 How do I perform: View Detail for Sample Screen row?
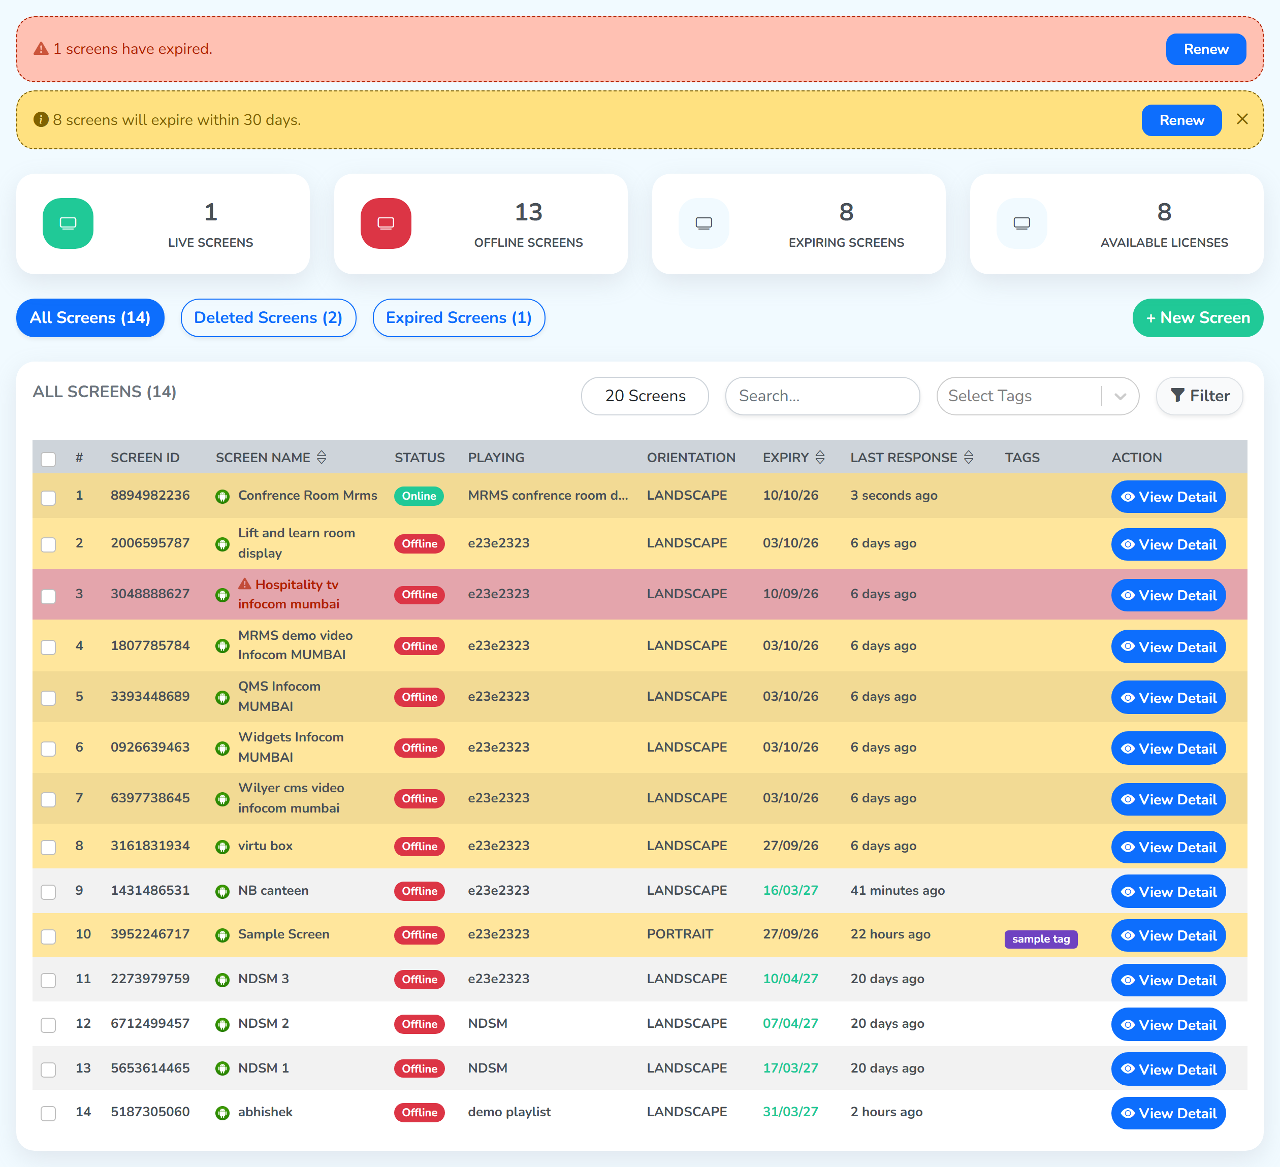pyautogui.click(x=1168, y=935)
